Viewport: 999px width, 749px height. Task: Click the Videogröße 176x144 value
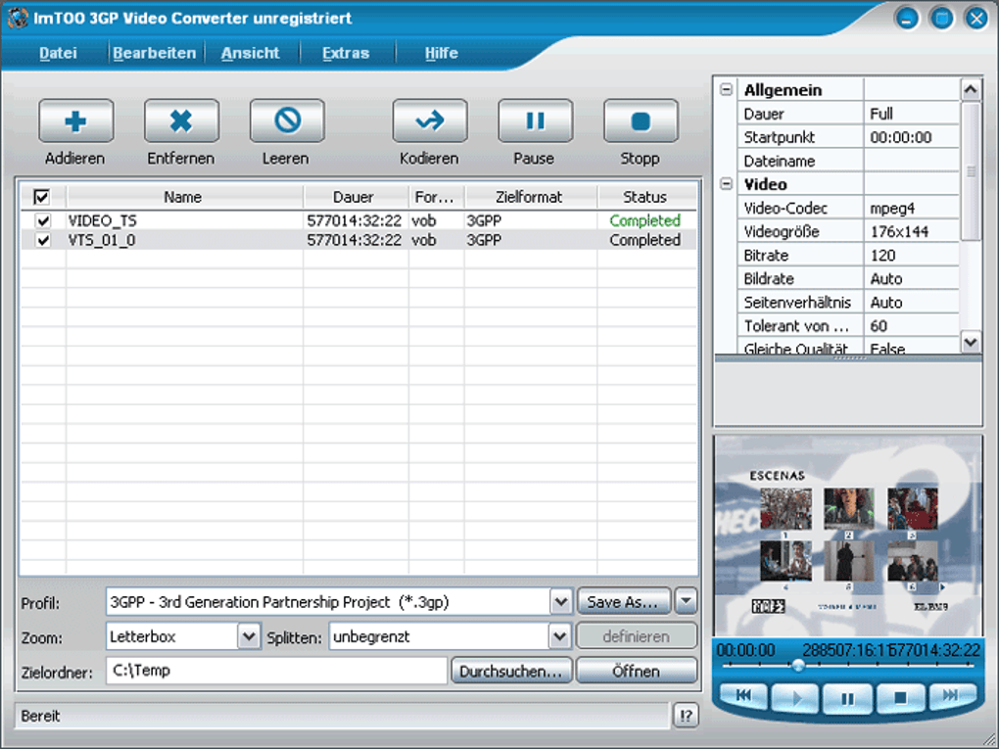[x=911, y=232]
